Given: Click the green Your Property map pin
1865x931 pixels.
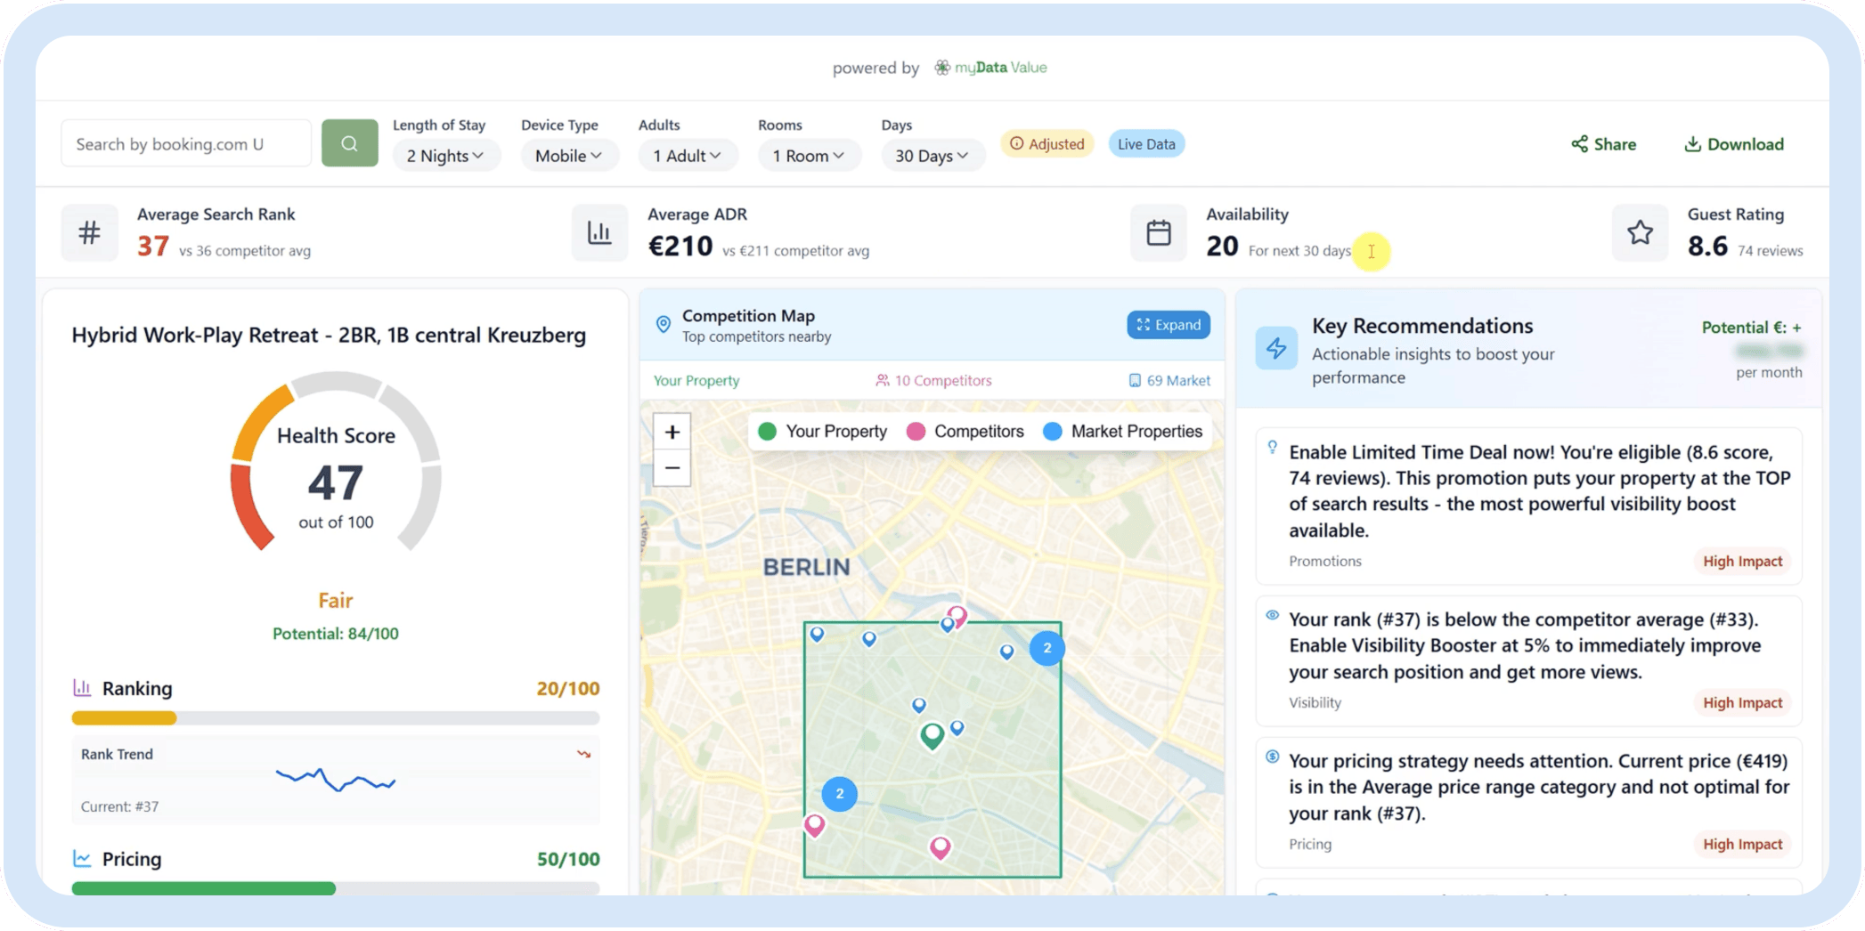Looking at the screenshot, I should tap(932, 735).
